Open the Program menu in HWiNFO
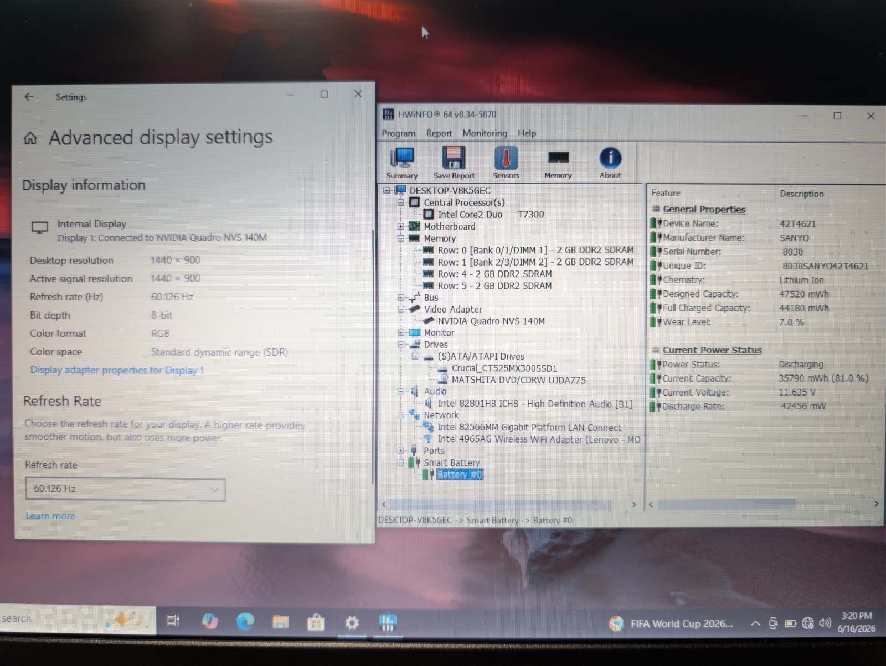Screen dimensions: 886x666 [398, 133]
